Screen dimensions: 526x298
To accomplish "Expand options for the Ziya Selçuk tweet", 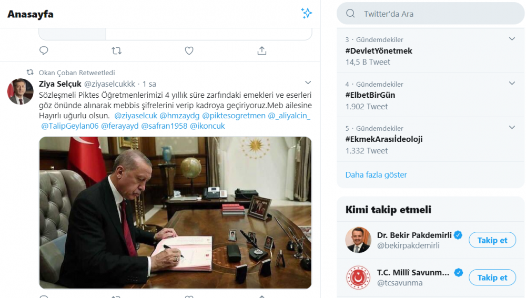I will click(x=308, y=83).
